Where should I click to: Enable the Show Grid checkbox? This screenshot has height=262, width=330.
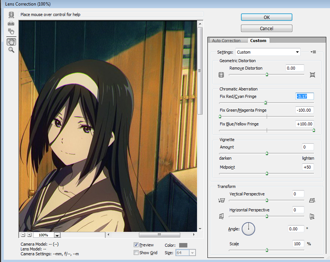click(x=136, y=253)
